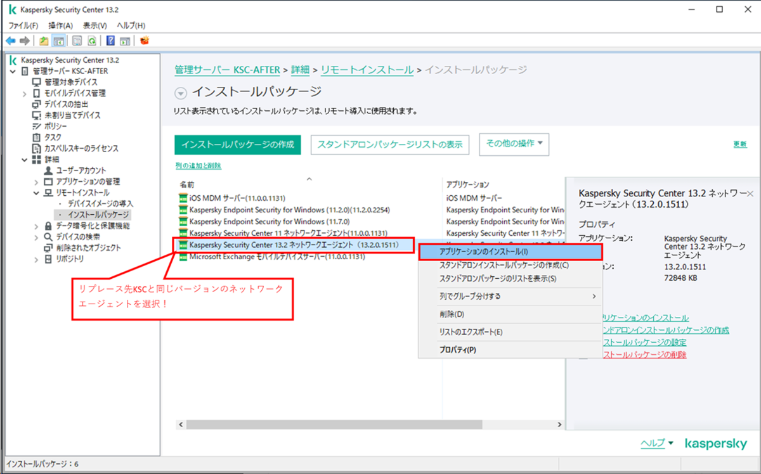Viewport: 761px width, 474px height.
Task: Select the Tasks clipboard icon in tree
Action: pos(37,137)
